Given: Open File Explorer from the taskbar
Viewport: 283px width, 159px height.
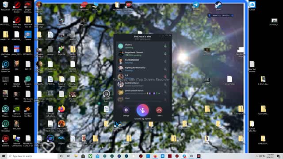Looking at the screenshot, I should click(x=76, y=156).
